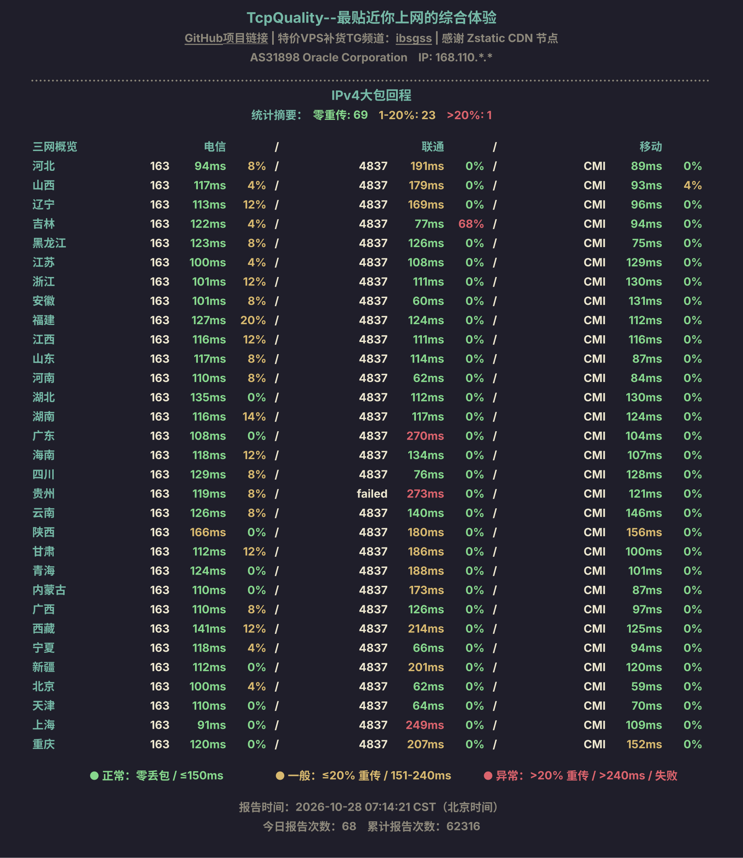Click the 重庆 province label

coord(44,745)
